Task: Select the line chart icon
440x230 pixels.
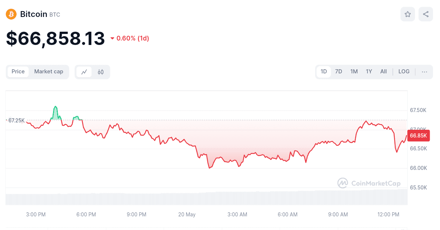Action: 84,72
